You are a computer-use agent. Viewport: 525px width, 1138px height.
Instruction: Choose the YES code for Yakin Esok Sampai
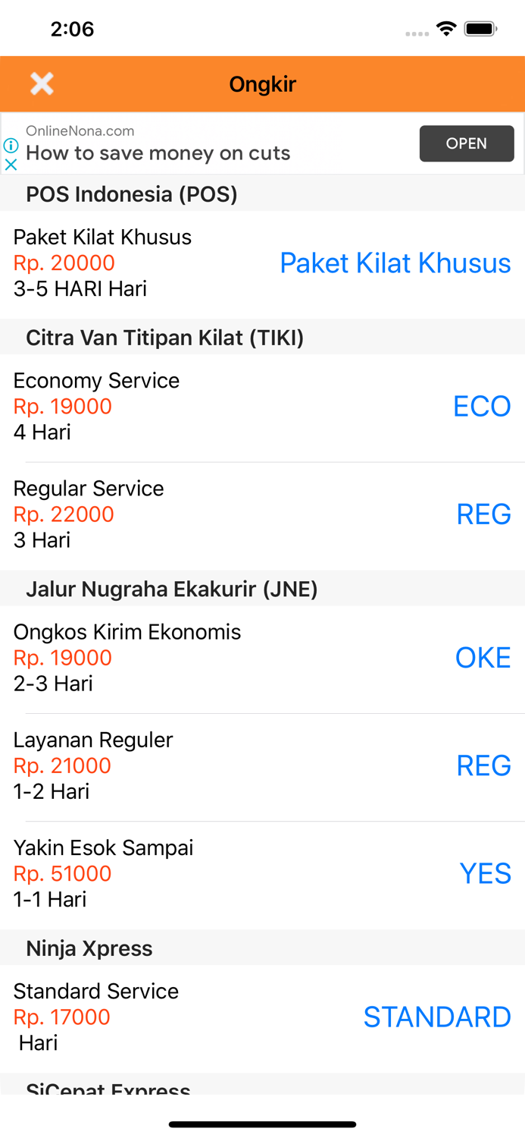click(486, 874)
